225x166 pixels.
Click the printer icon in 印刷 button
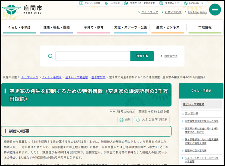122,120
